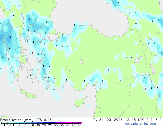The image size is (163, 126).
Task: Select the 35–40 mm legend color box
Action: [x=64, y=123]
